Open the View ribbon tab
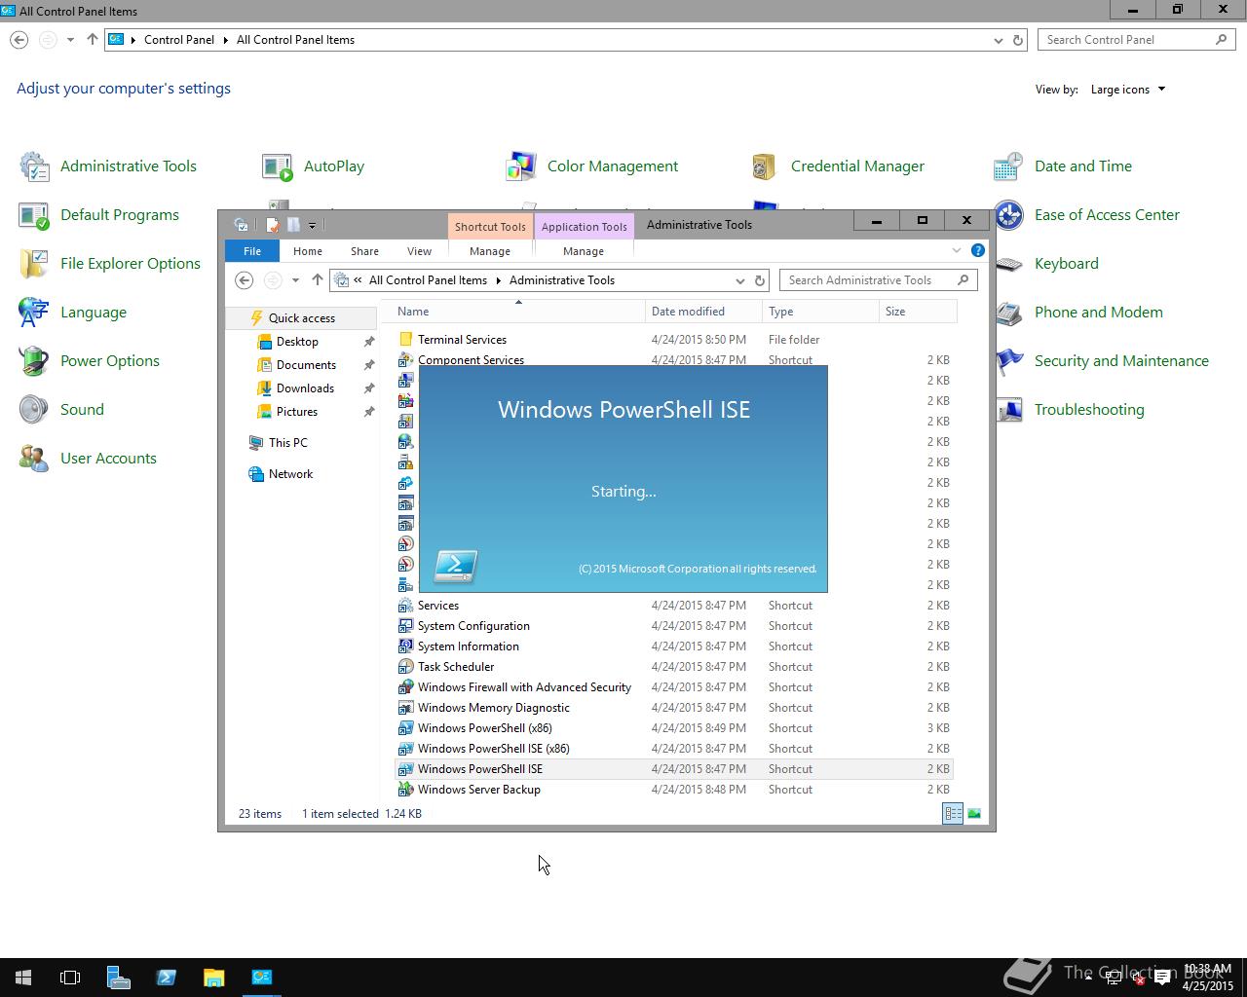Viewport: 1247px width, 997px height. tap(419, 251)
